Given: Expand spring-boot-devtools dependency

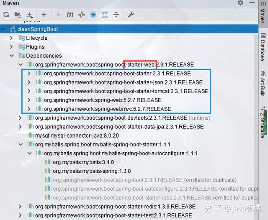Looking at the screenshot, I should (x=20, y=118).
